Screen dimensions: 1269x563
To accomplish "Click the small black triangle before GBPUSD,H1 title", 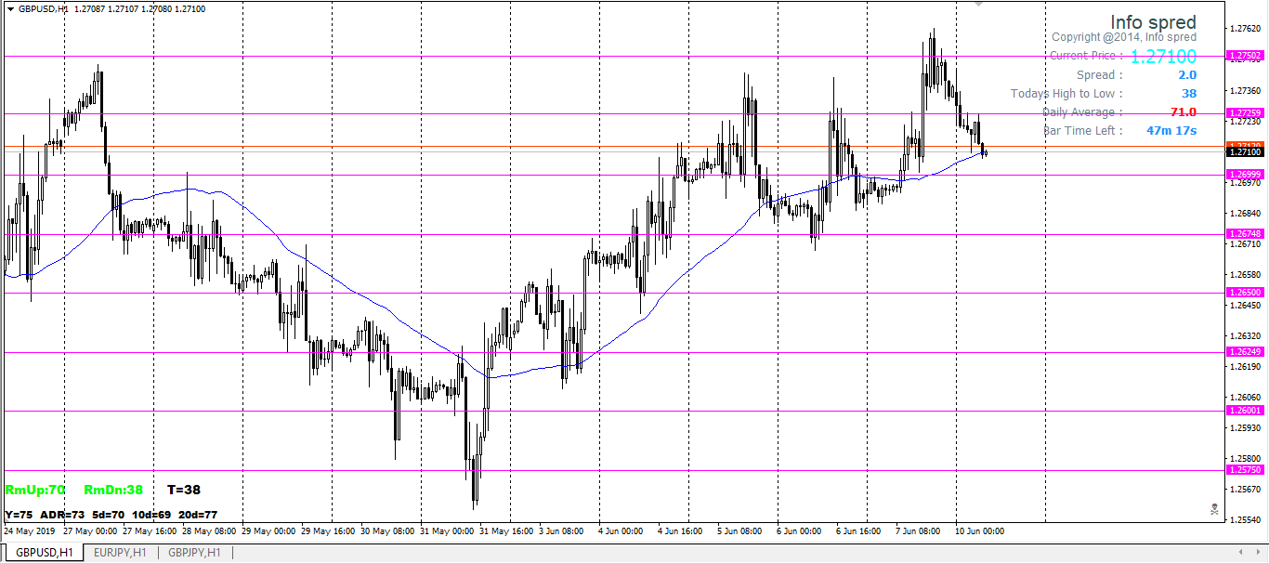I will coord(10,8).
